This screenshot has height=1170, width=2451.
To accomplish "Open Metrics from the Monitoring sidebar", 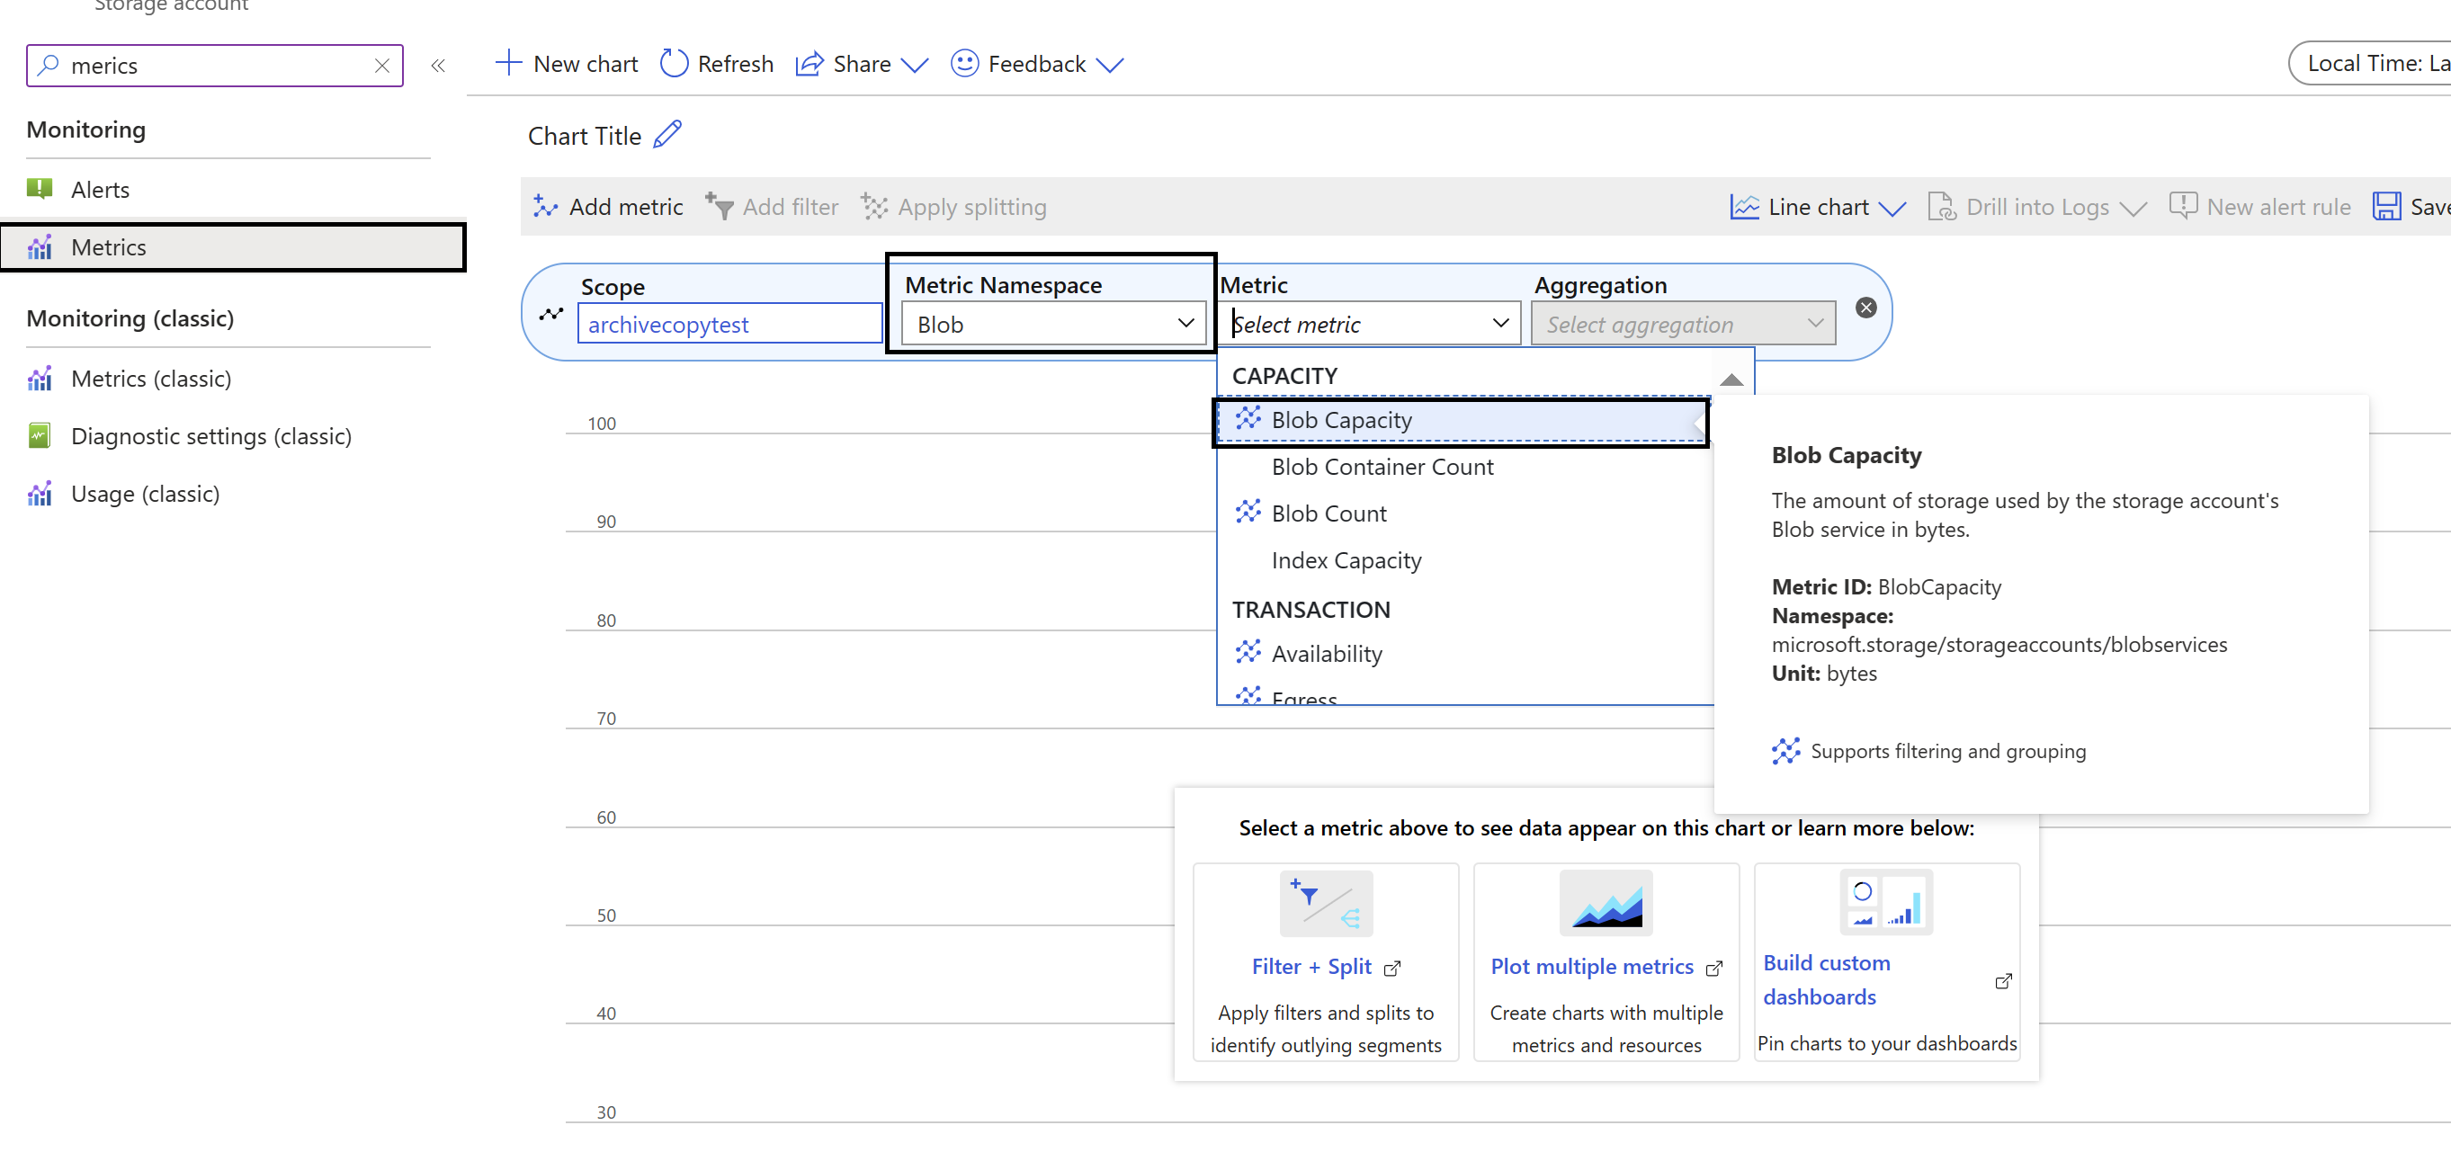I will click(109, 246).
